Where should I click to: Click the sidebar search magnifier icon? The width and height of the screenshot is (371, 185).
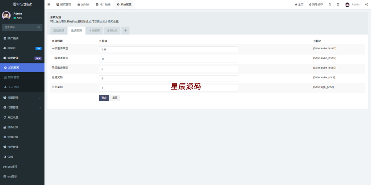coord(38,27)
